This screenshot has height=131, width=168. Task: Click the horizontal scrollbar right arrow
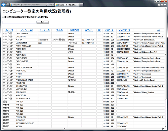pyautogui.click(x=164, y=129)
